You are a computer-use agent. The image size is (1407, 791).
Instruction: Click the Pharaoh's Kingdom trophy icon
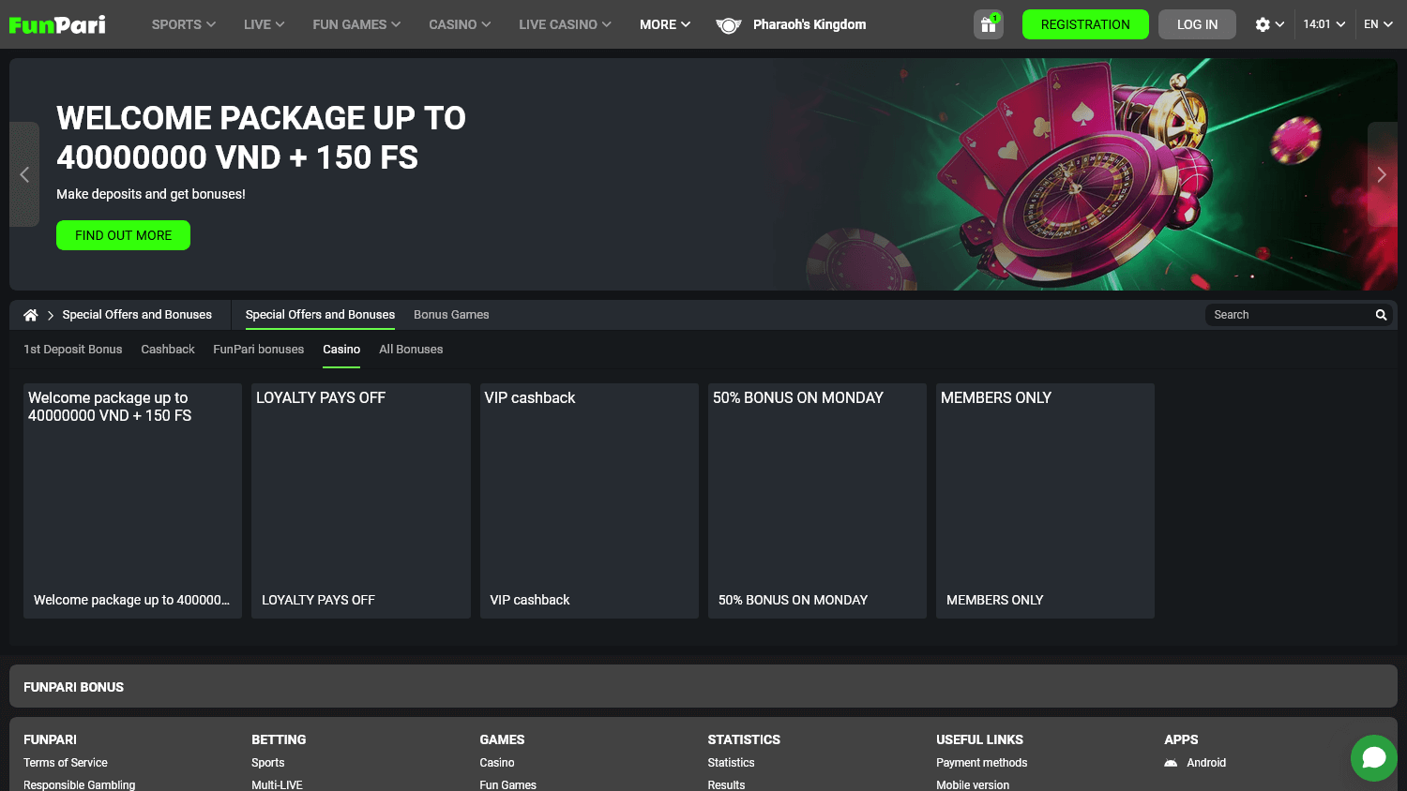point(729,24)
